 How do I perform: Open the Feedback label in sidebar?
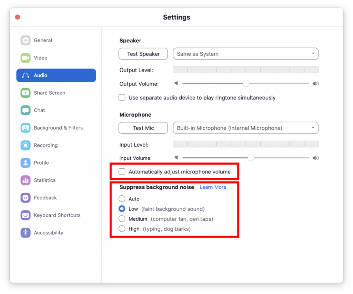click(x=45, y=198)
